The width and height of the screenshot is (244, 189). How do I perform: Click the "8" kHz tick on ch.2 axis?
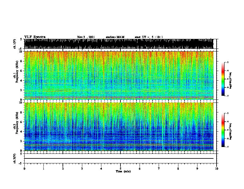(22, 112)
